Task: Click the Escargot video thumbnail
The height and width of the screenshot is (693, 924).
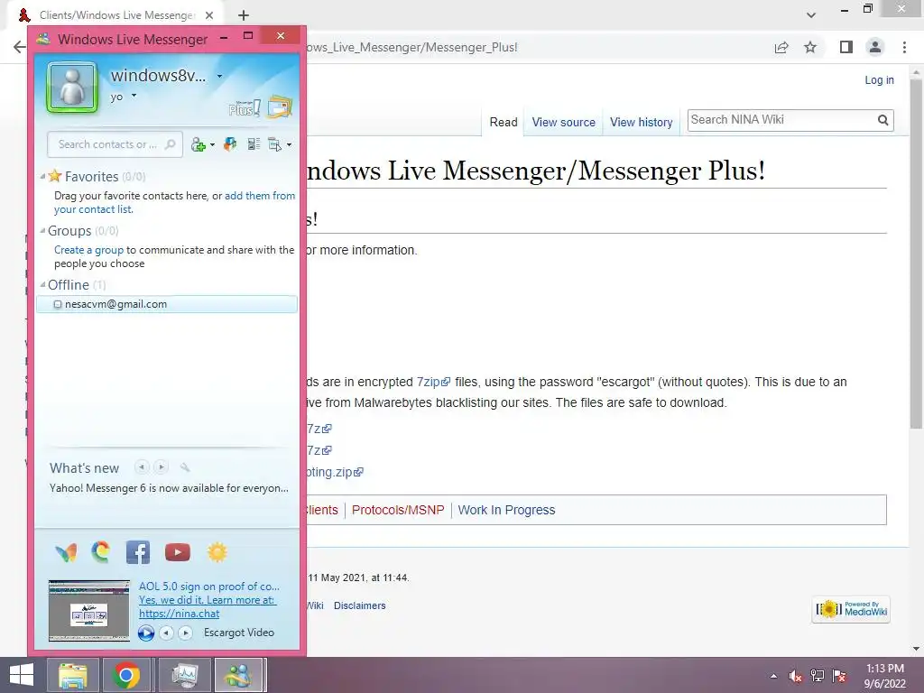Action: coord(89,611)
